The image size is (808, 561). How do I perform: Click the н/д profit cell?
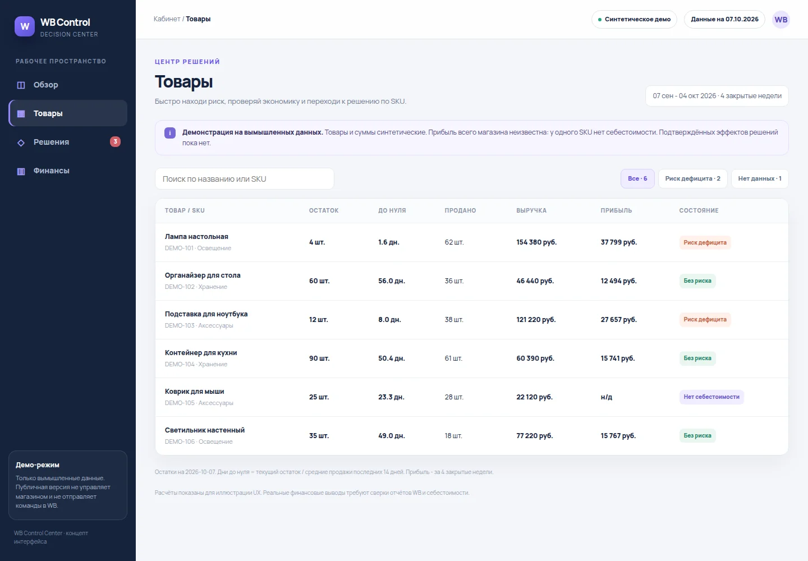point(607,397)
